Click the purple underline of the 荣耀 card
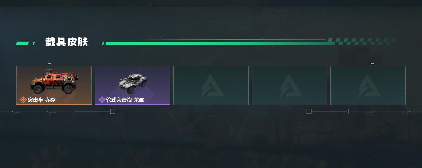 point(133,105)
